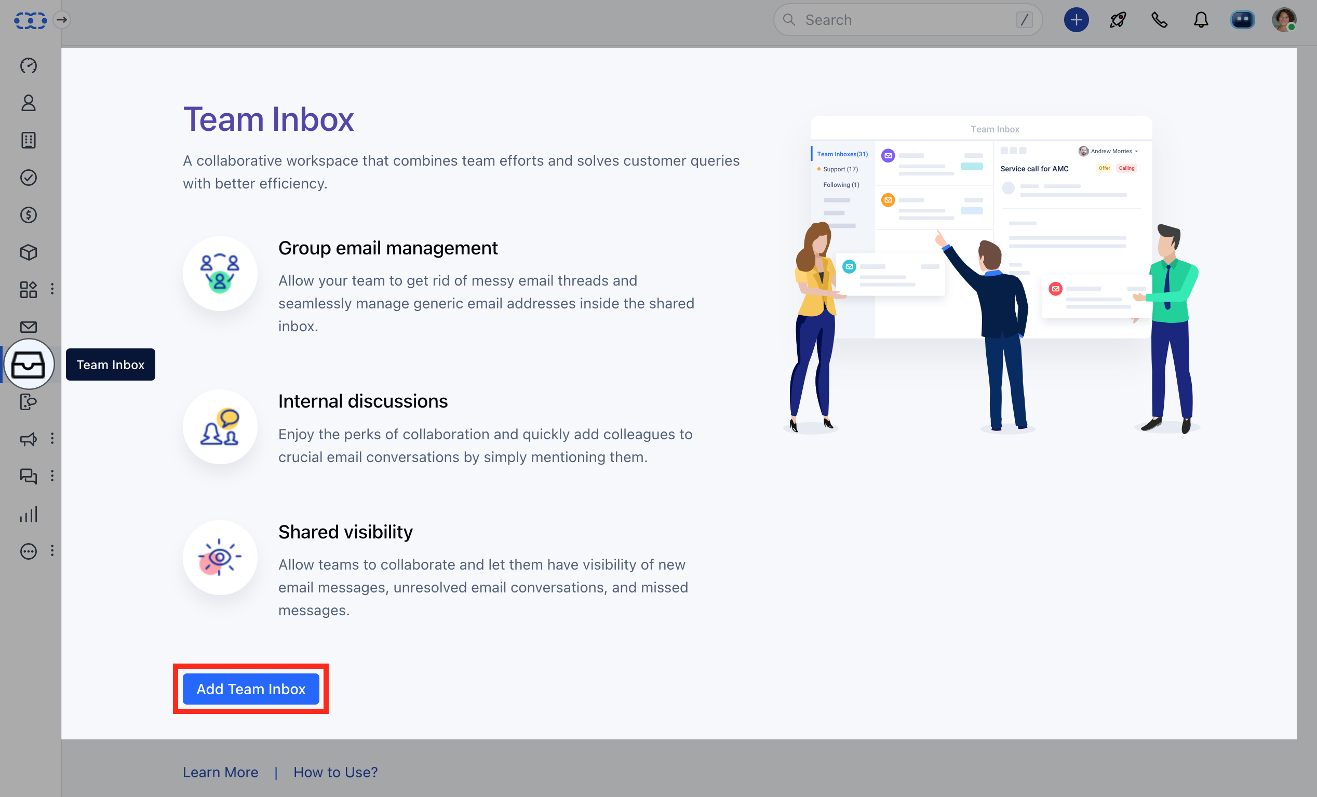Select the Contacts person icon
Viewport: 1317px width, 797px height.
coord(29,103)
